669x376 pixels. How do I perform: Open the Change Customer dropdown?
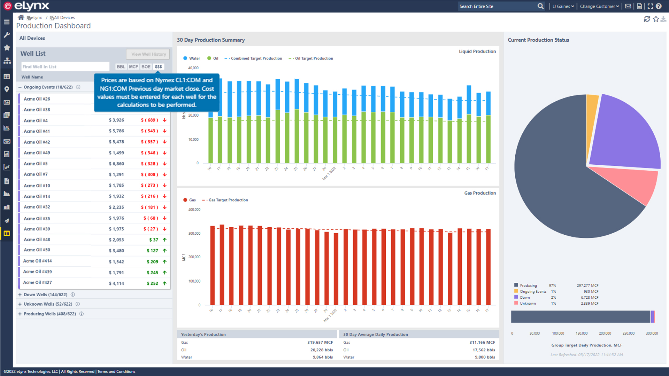tap(599, 6)
